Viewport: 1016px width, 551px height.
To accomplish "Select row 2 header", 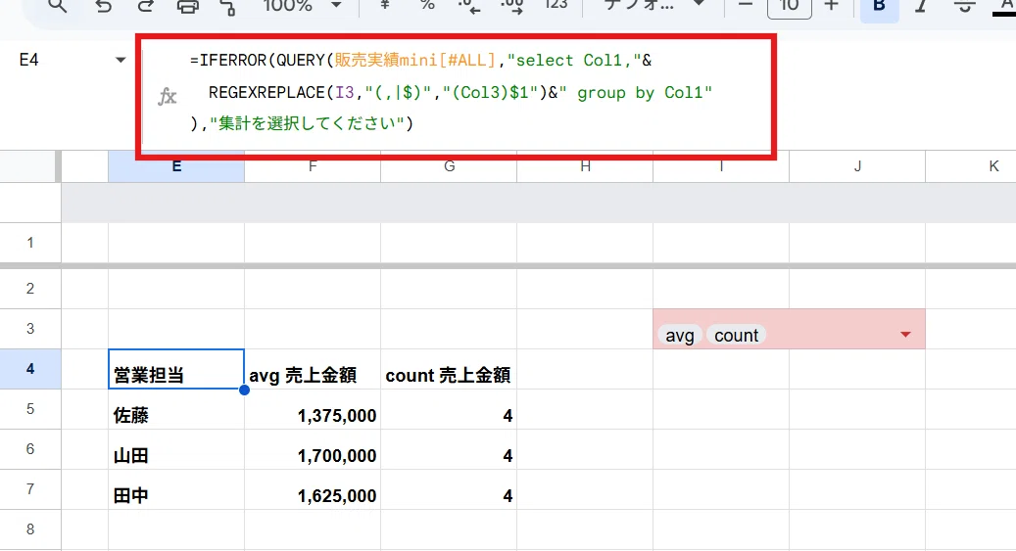I will (30, 289).
